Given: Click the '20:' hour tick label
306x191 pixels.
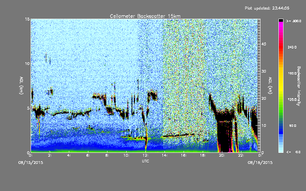Looking at the screenshot, I should (222, 155).
